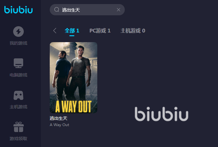
Task: Click the A Way Out subtitle text
Action: [59, 125]
